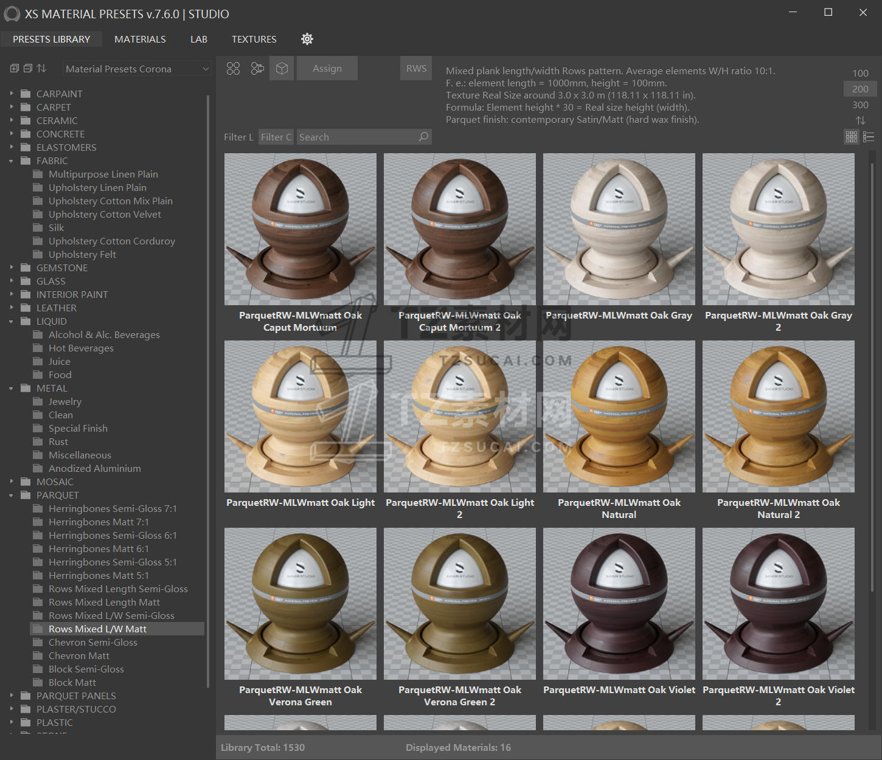This screenshot has width=882, height=760.
Task: Click the collapse all folders icon
Action: click(28, 69)
